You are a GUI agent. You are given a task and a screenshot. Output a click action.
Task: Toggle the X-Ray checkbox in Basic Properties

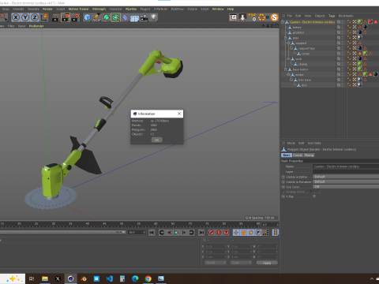(x=314, y=196)
